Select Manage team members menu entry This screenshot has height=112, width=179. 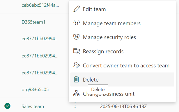[122, 23]
